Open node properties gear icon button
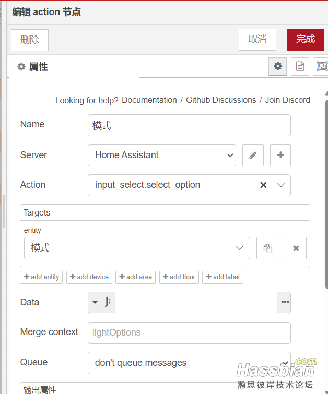The image size is (328, 394). (x=277, y=66)
